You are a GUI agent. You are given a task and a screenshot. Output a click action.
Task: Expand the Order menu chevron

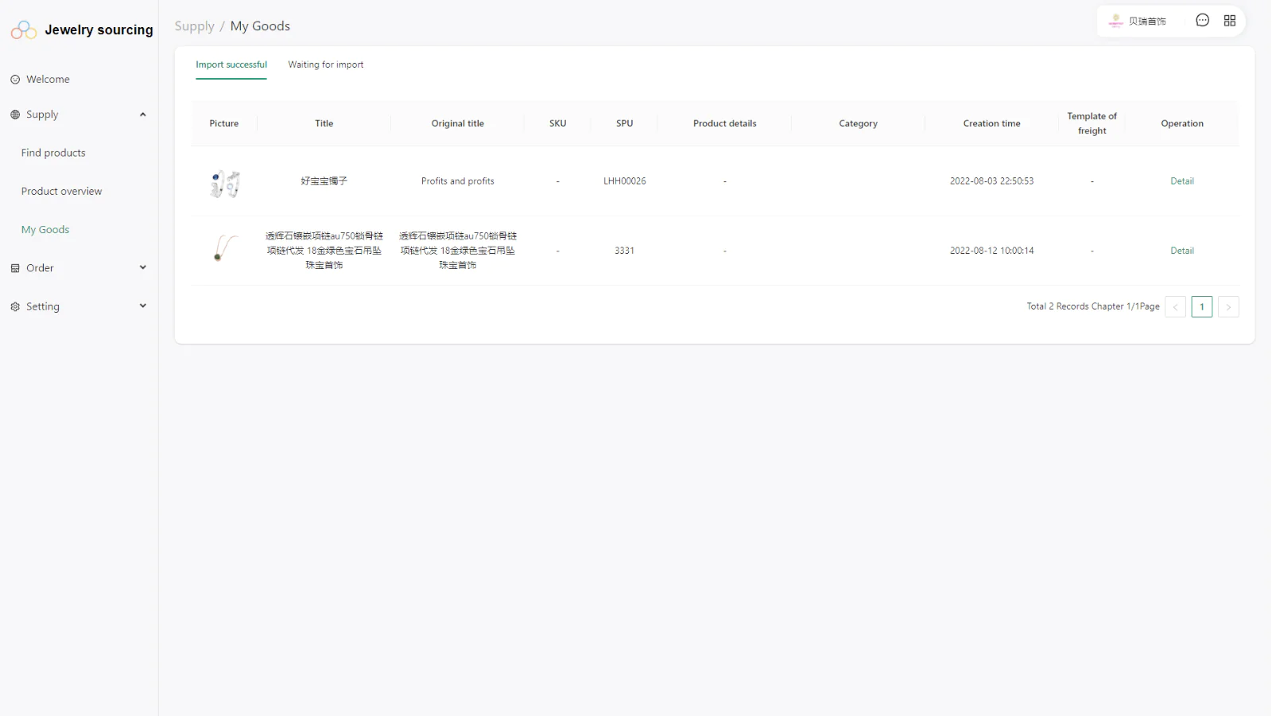143,268
